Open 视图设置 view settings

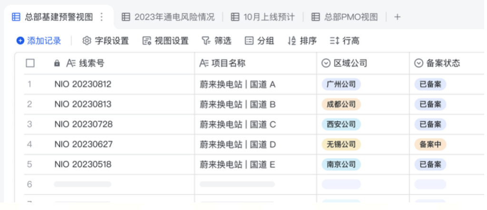pos(147,41)
